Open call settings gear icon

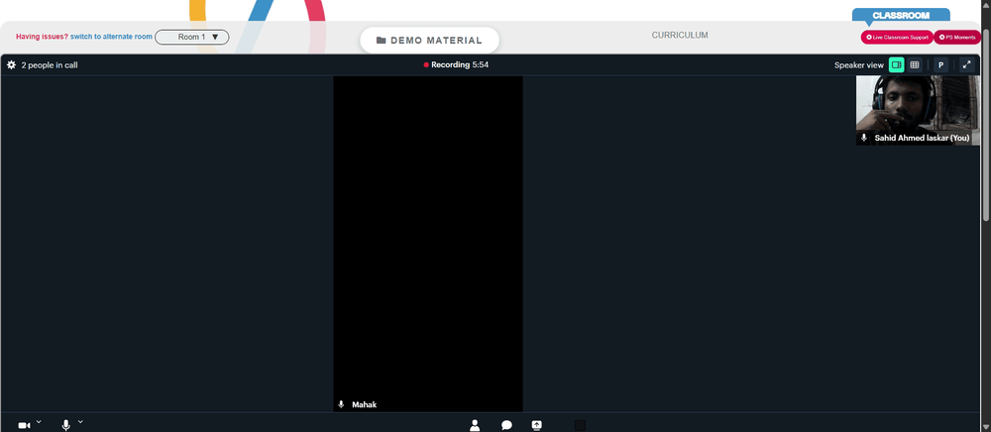coord(11,64)
